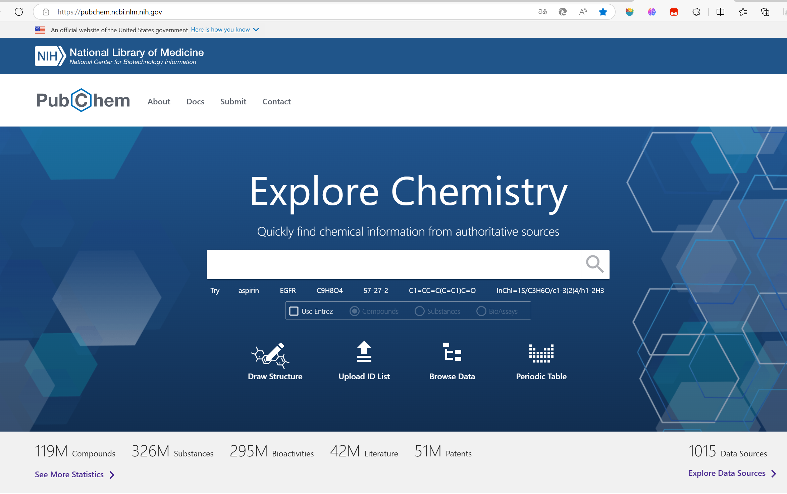Image resolution: width=787 pixels, height=494 pixels.
Task: Click the site lock icon in address bar
Action: click(x=46, y=12)
